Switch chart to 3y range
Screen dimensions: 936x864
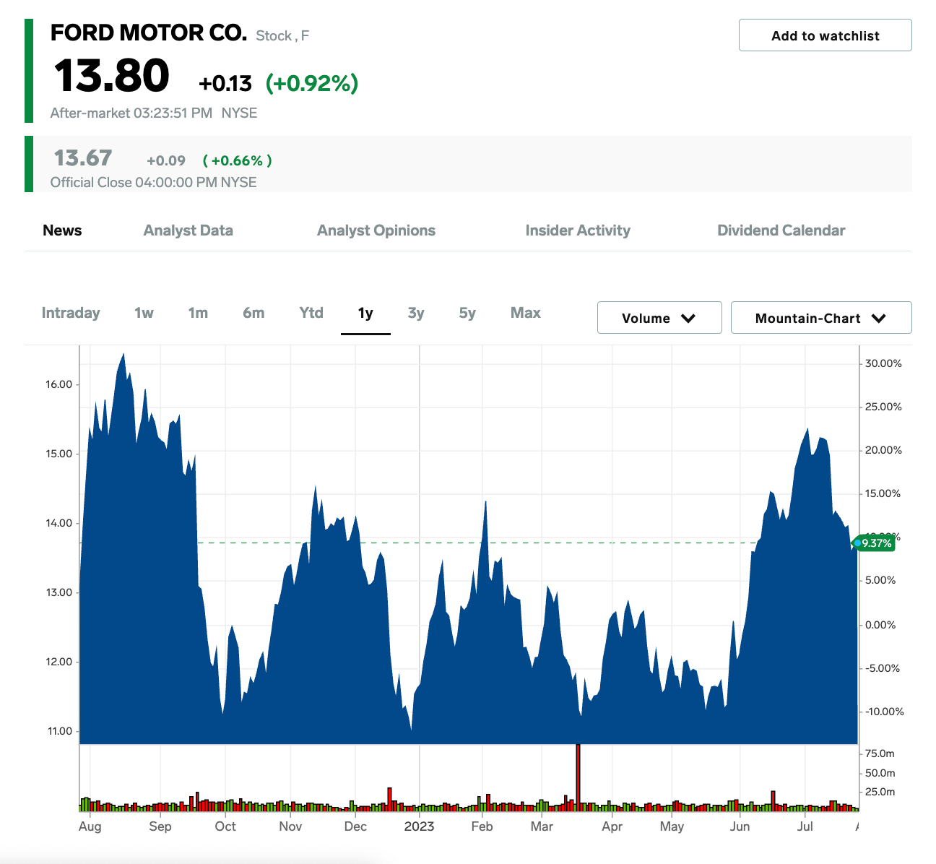pyautogui.click(x=416, y=313)
